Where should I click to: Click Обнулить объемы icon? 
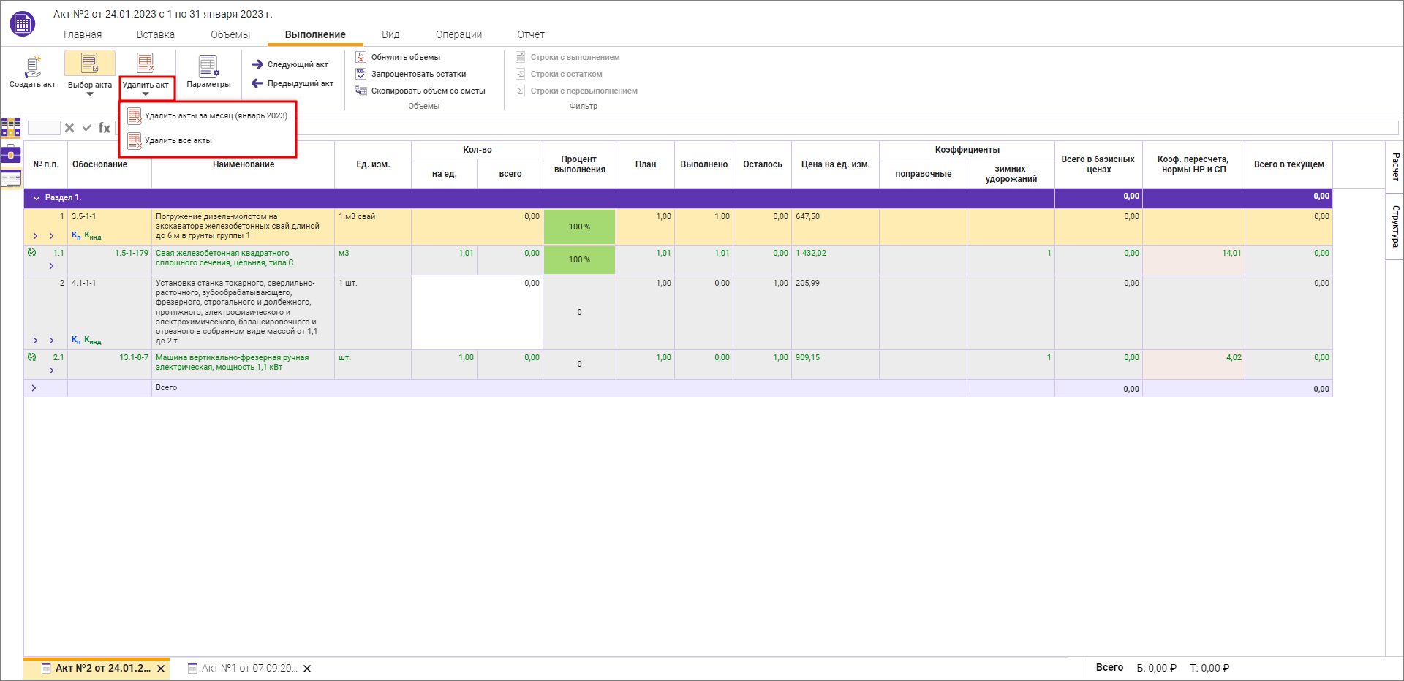[x=361, y=57]
